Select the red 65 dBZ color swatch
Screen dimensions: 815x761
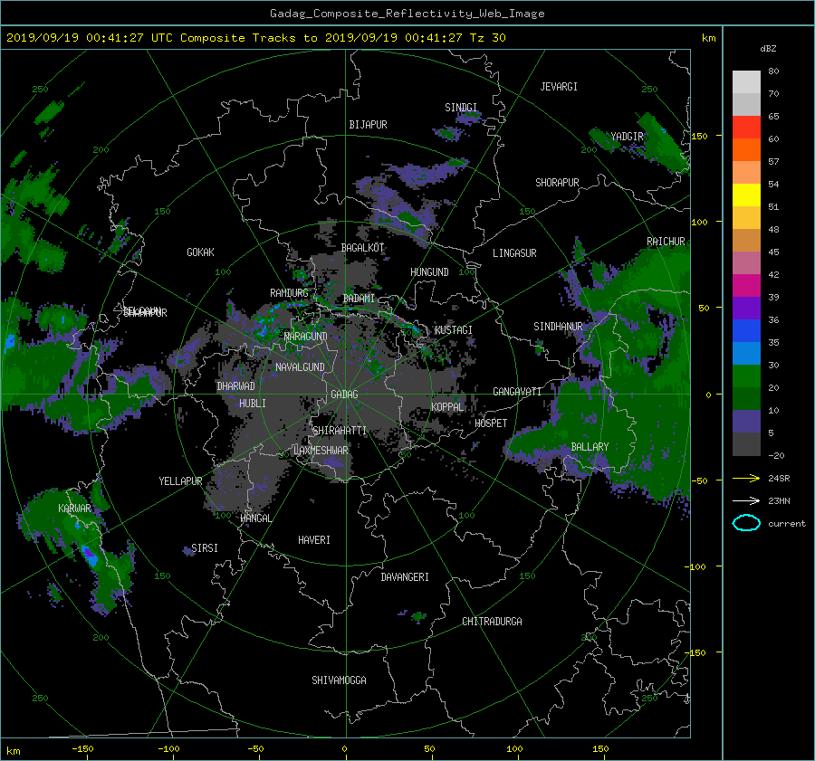pyautogui.click(x=746, y=127)
